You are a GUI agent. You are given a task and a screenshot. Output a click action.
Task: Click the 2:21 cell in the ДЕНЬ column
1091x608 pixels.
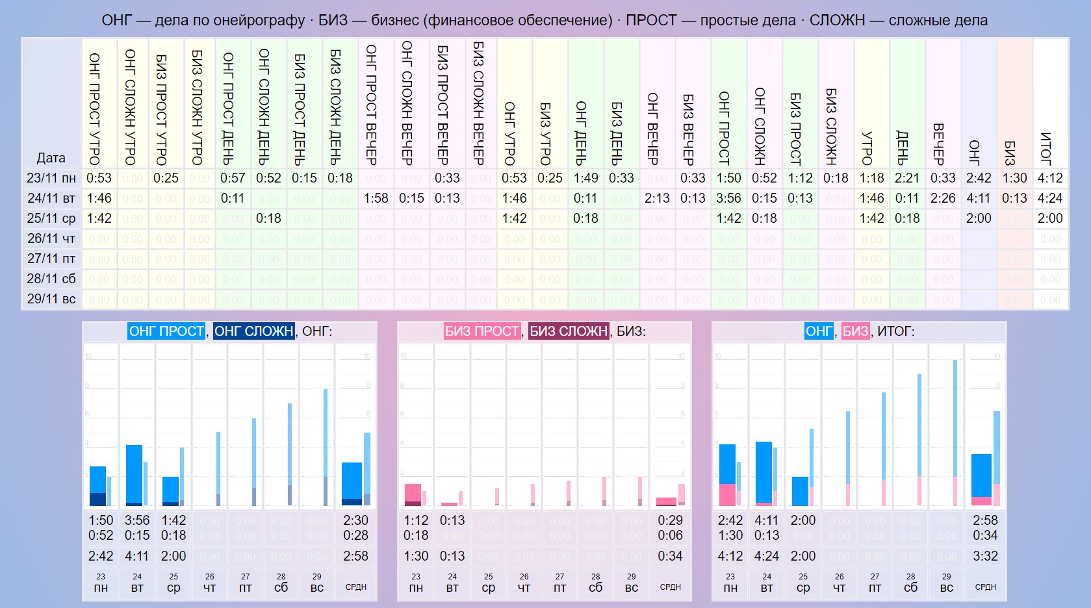[x=907, y=178]
